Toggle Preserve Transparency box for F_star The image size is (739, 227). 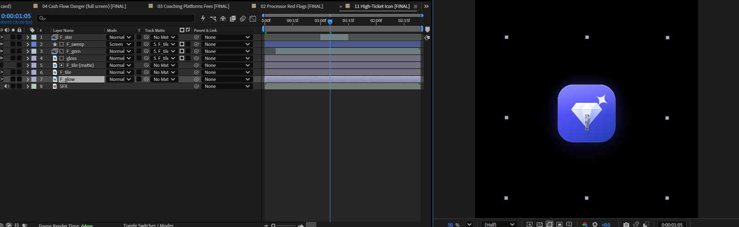(x=139, y=37)
